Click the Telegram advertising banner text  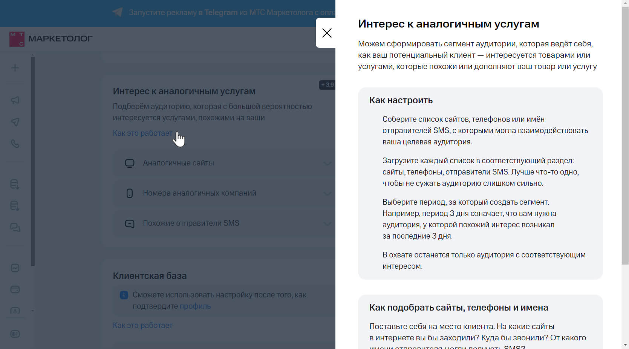point(232,12)
